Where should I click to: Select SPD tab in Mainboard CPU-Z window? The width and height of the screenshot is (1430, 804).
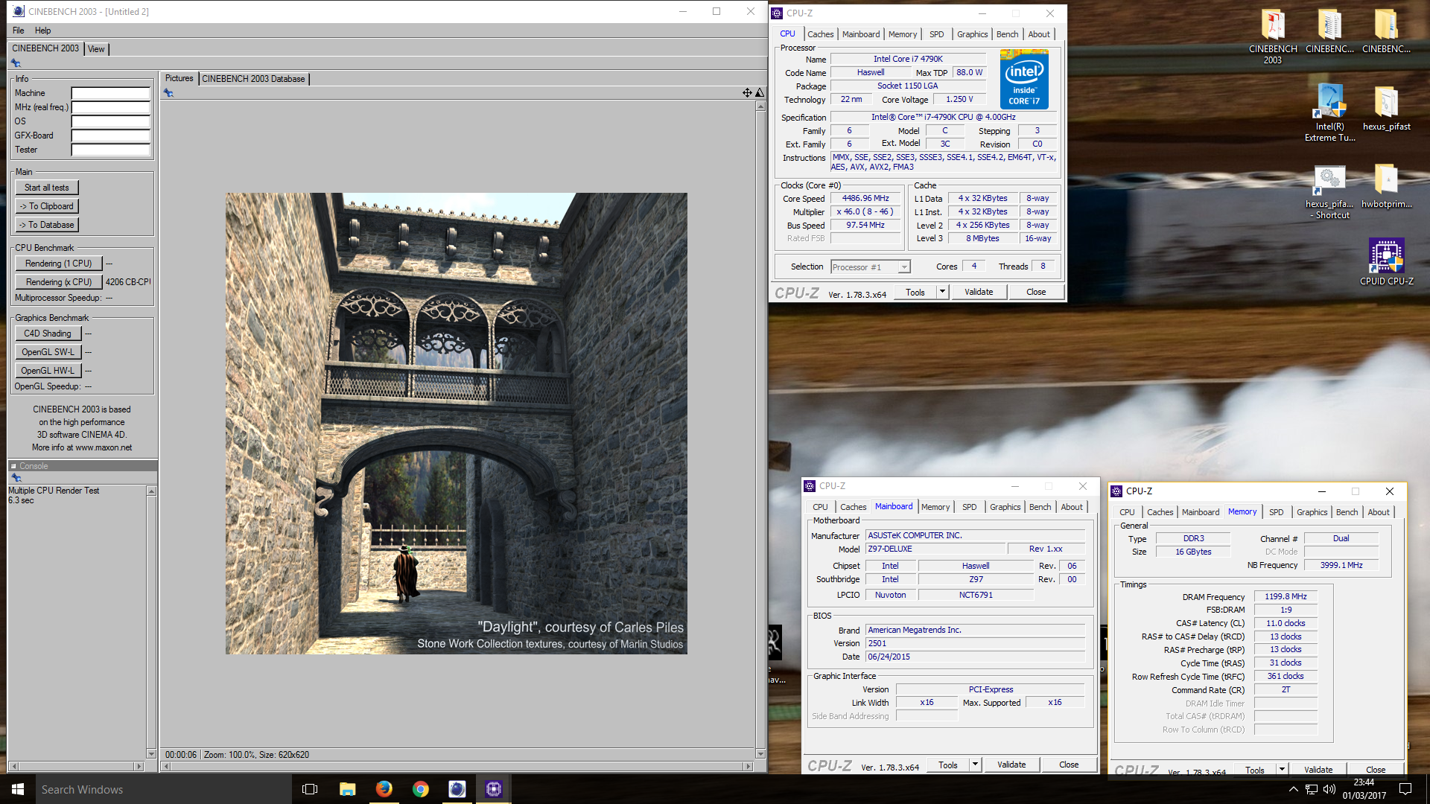tap(969, 507)
